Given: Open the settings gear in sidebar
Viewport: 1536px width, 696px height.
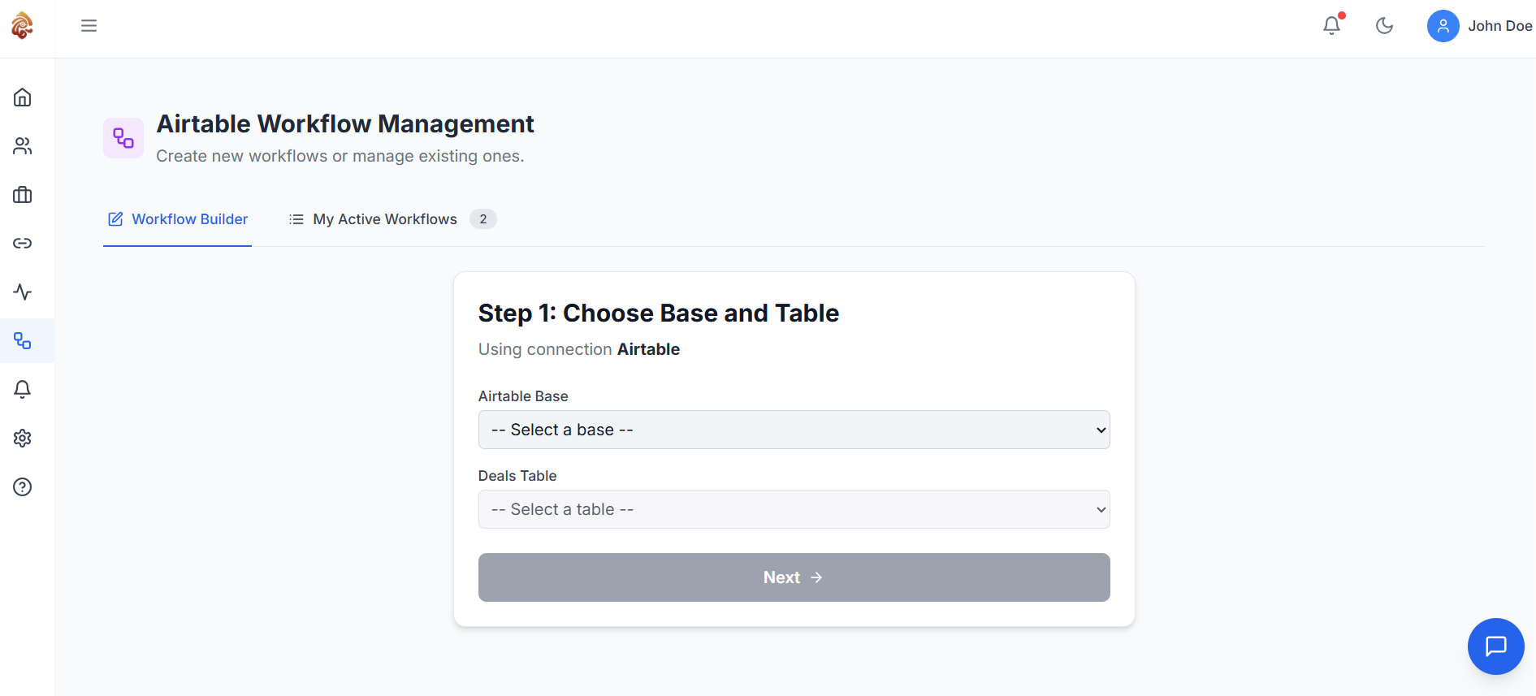Looking at the screenshot, I should [x=23, y=439].
